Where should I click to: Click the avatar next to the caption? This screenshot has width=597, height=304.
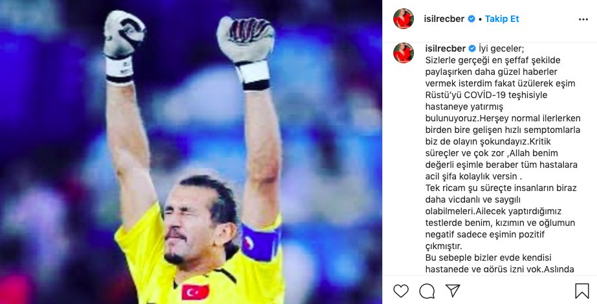click(x=404, y=53)
